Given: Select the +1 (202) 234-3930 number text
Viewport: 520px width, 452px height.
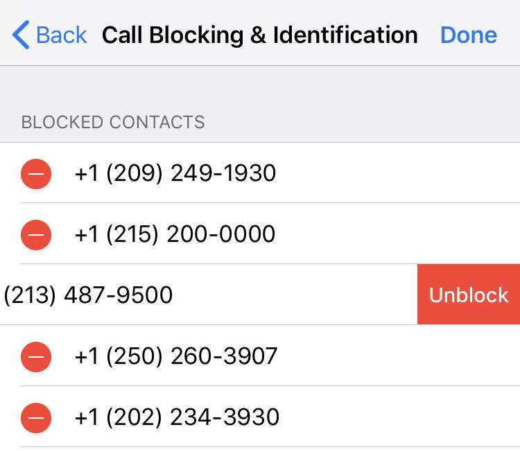Looking at the screenshot, I should [177, 417].
